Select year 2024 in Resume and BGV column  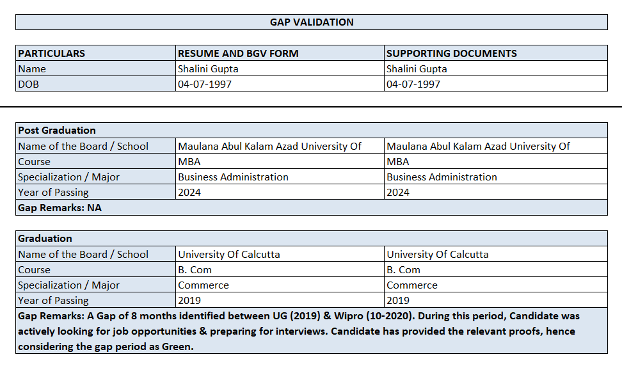click(189, 192)
